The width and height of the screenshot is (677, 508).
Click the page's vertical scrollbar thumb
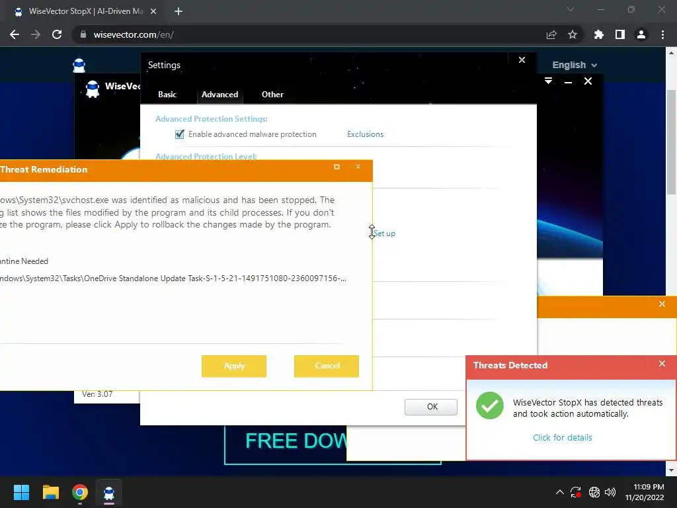click(x=671, y=143)
